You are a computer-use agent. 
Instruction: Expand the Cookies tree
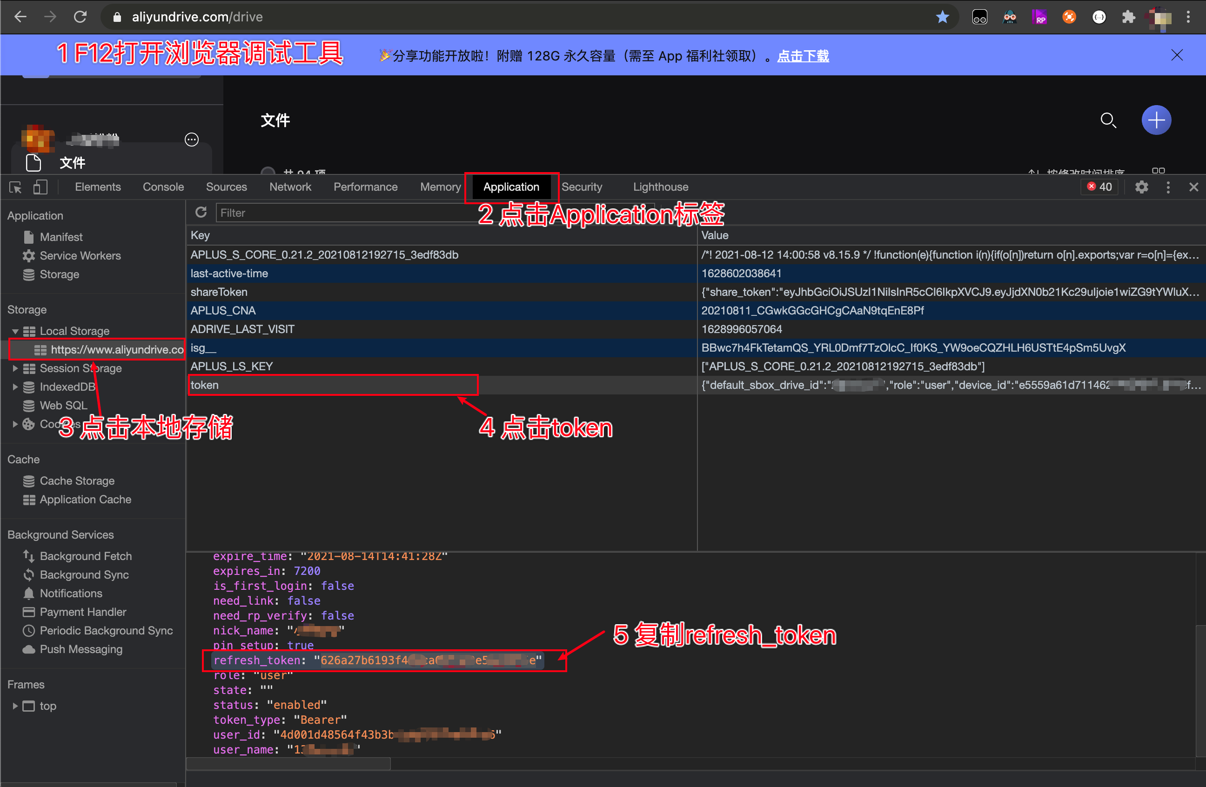(x=15, y=424)
